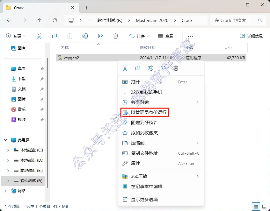Open the 新建 dropdown
Image resolution: width=270 pixels, height=211 pixels.
pos(16,36)
